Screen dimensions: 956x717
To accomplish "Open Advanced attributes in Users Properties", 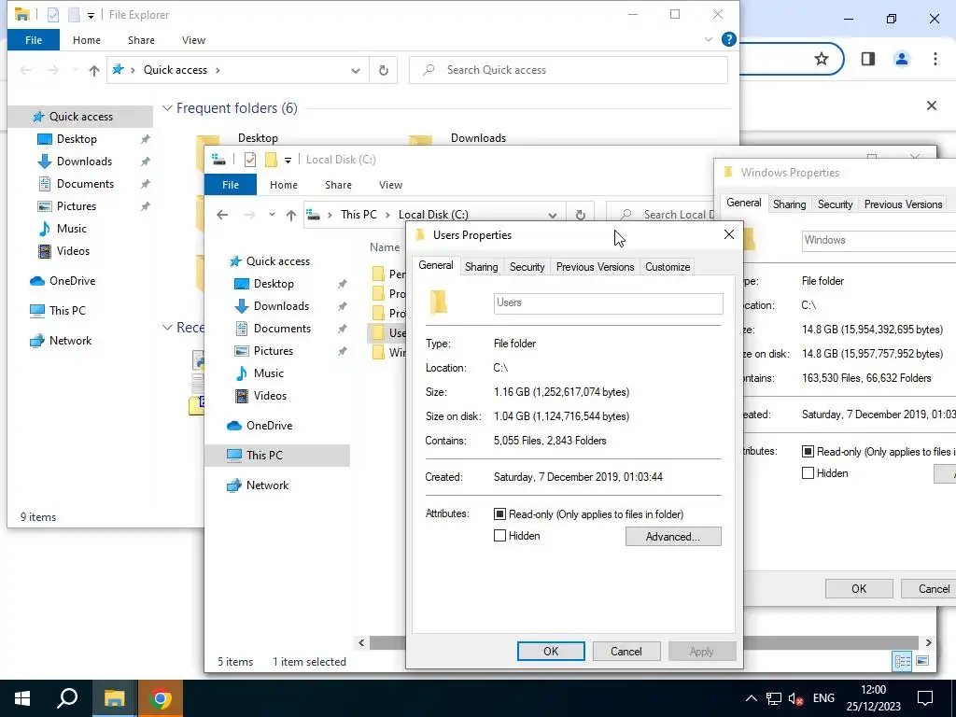I will (673, 537).
